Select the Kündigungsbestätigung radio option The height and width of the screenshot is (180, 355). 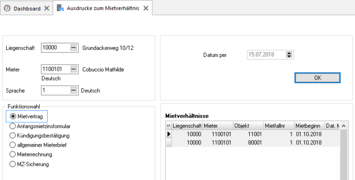click(39, 136)
